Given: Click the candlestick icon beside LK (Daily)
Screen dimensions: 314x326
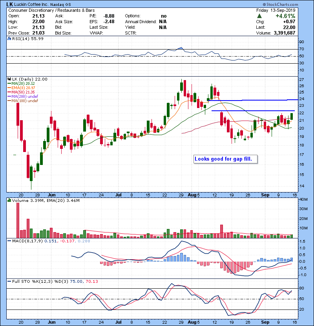Looking at the screenshot, I should (x=9, y=79).
